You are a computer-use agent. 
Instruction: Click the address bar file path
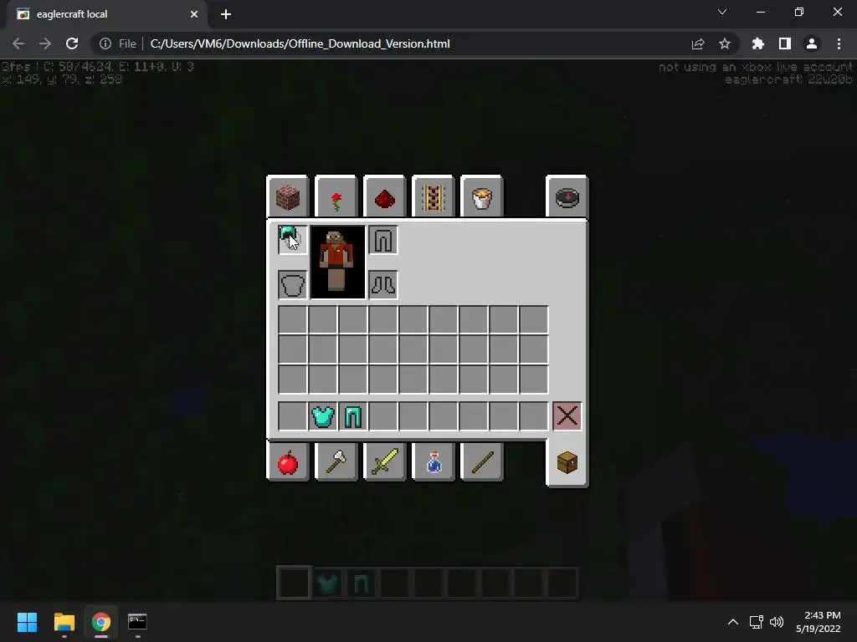point(300,43)
